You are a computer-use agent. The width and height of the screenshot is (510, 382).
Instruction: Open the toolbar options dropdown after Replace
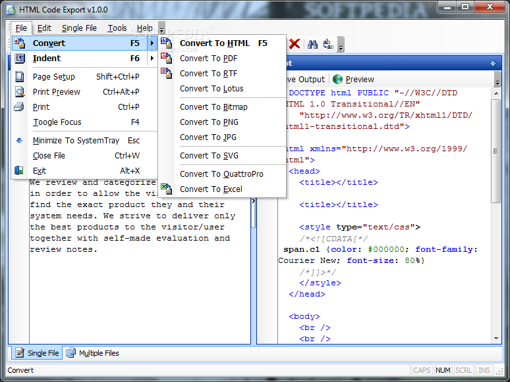[341, 45]
